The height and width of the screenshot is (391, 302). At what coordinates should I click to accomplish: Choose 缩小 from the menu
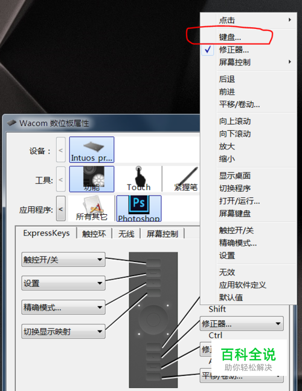pyautogui.click(x=248, y=159)
